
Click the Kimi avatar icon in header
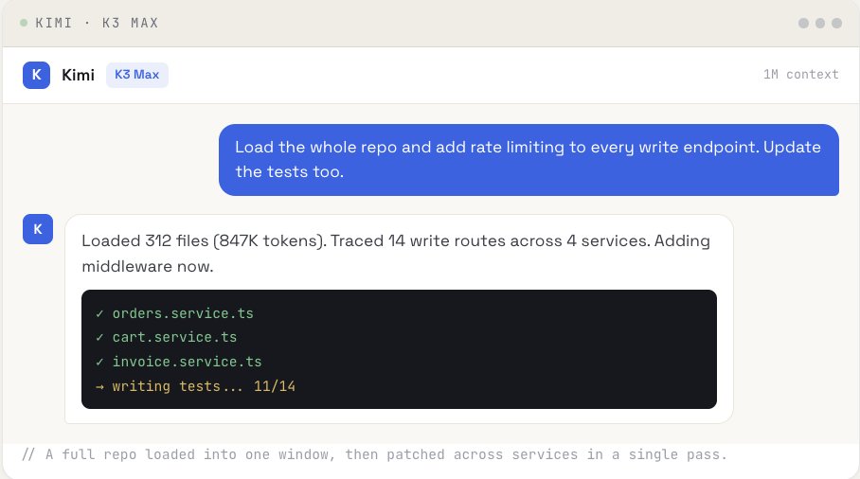(x=36, y=75)
